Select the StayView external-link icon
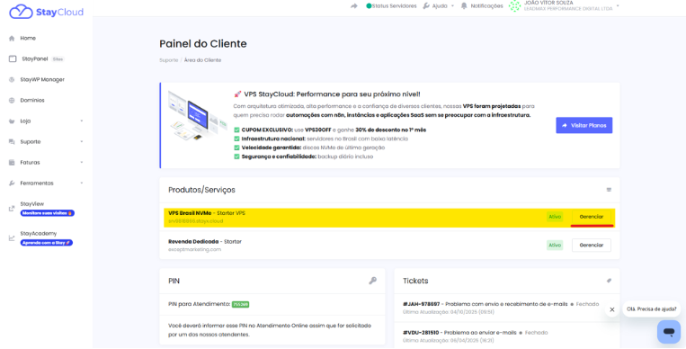This screenshot has height=349, width=686. click(12, 209)
